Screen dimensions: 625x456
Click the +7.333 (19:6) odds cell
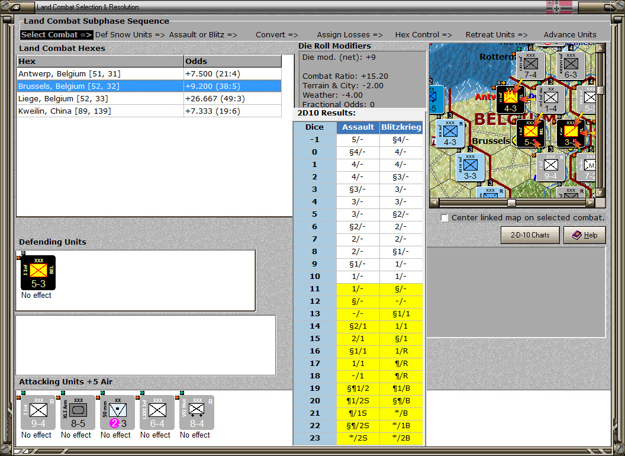click(233, 111)
